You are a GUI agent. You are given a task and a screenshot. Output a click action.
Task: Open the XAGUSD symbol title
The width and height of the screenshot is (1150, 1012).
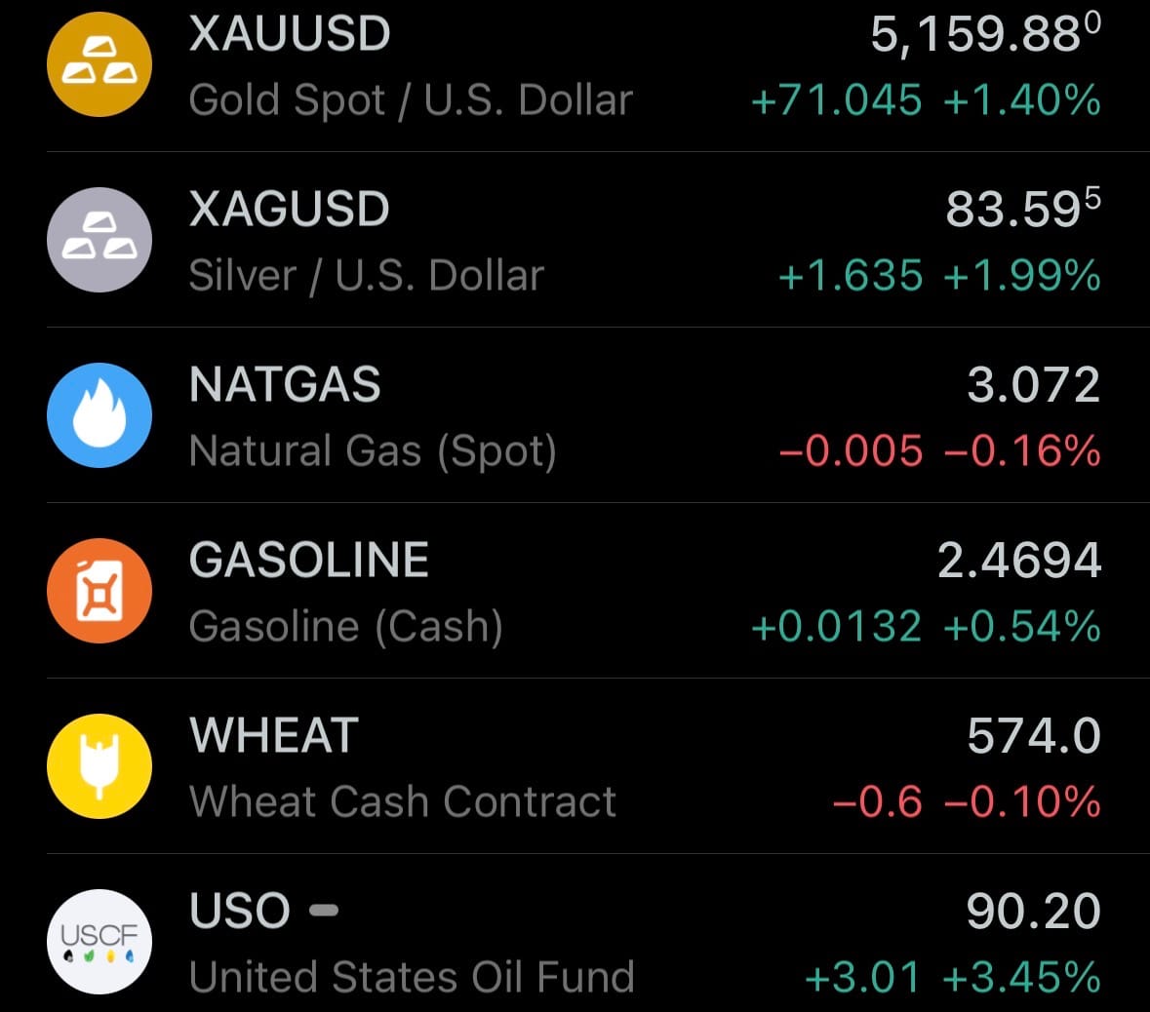[x=290, y=210]
